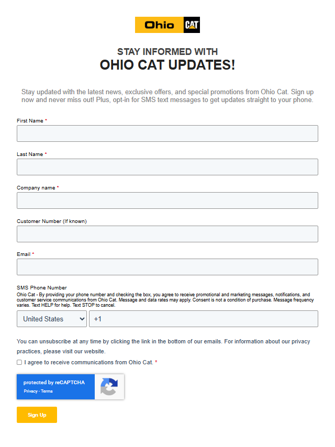Click the Customer Number input box

(x=167, y=234)
